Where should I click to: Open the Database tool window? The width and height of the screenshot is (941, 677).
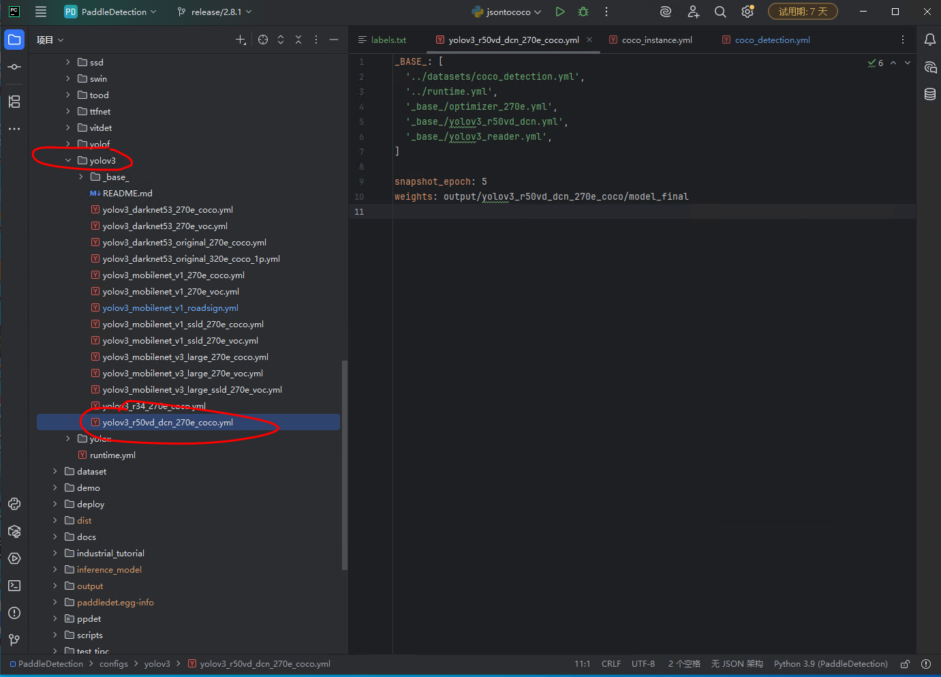pyautogui.click(x=930, y=94)
